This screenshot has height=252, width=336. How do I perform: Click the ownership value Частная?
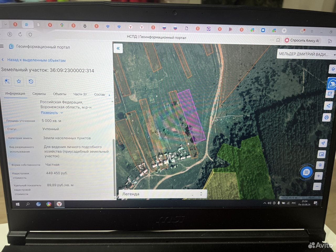coord(52,165)
